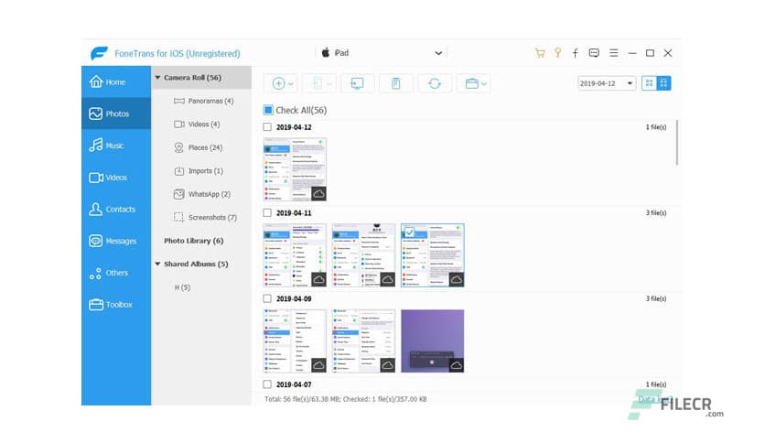
Task: Select the 2019-04-12 screenshot thumbnail
Action: 295,169
